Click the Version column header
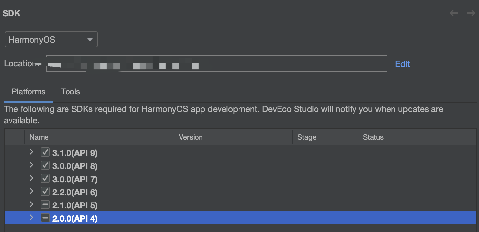This screenshot has width=479, height=232. (233, 137)
